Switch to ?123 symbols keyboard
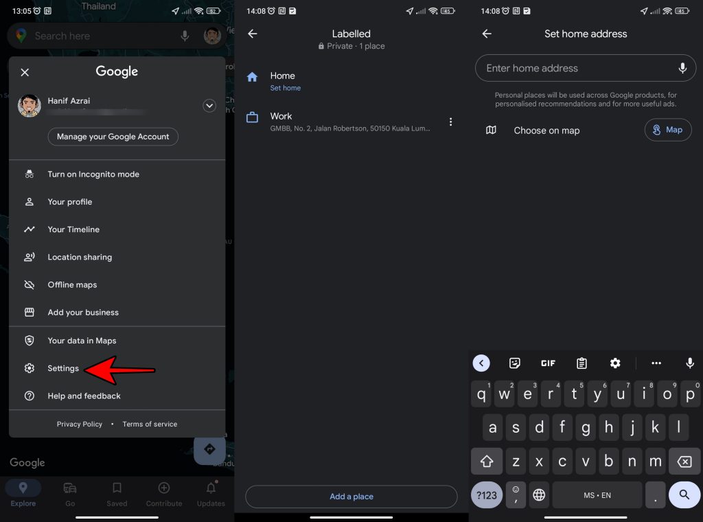703x522 pixels. 487,495
